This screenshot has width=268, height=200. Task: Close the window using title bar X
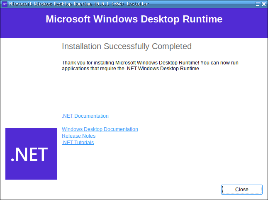(263, 4)
